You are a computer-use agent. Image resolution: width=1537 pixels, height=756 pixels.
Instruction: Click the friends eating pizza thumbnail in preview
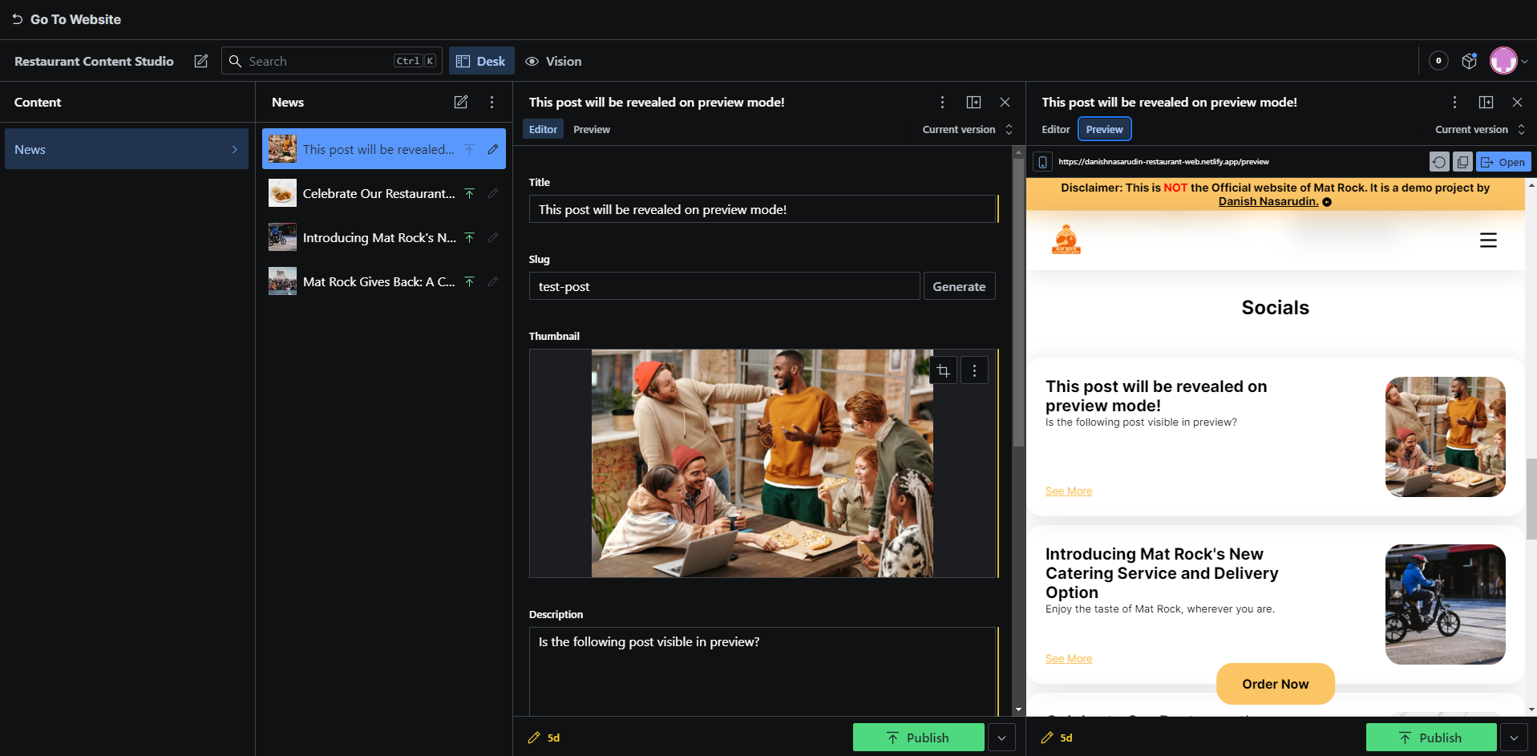tap(1446, 437)
